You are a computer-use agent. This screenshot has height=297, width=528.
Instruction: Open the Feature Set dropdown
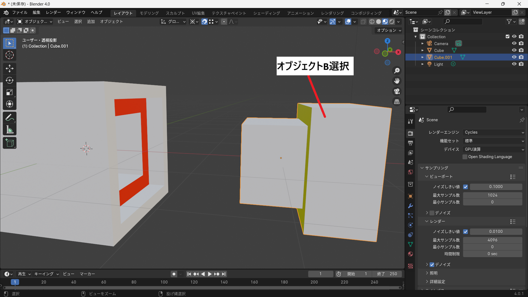click(x=494, y=141)
